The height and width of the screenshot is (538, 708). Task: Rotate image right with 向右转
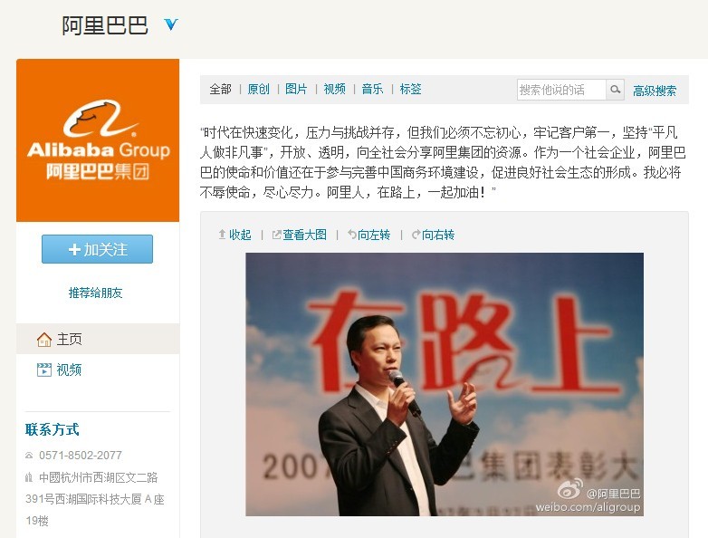433,235
